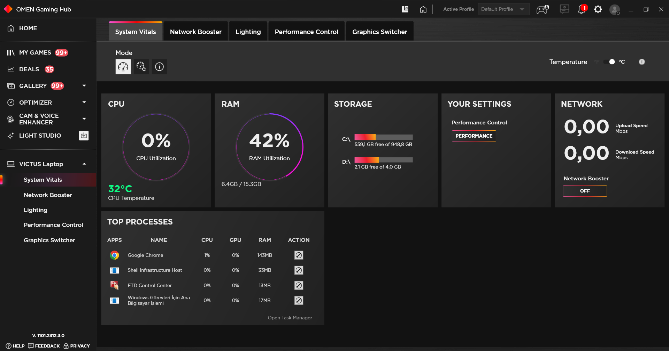This screenshot has width=669, height=351.
Task: Open PRIVACY at the bottom
Action: pyautogui.click(x=77, y=346)
